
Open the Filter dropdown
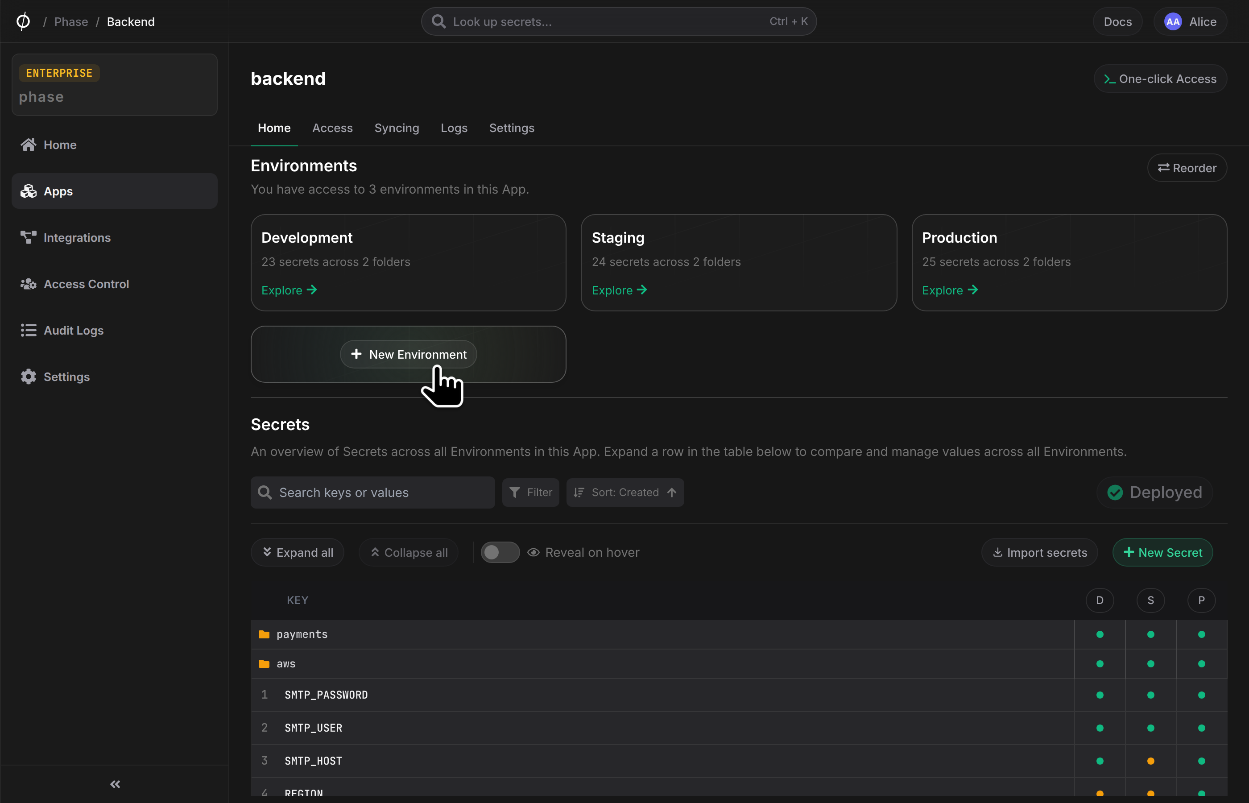pos(530,492)
